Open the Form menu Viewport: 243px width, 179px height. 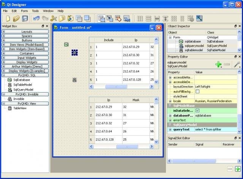[24, 11]
